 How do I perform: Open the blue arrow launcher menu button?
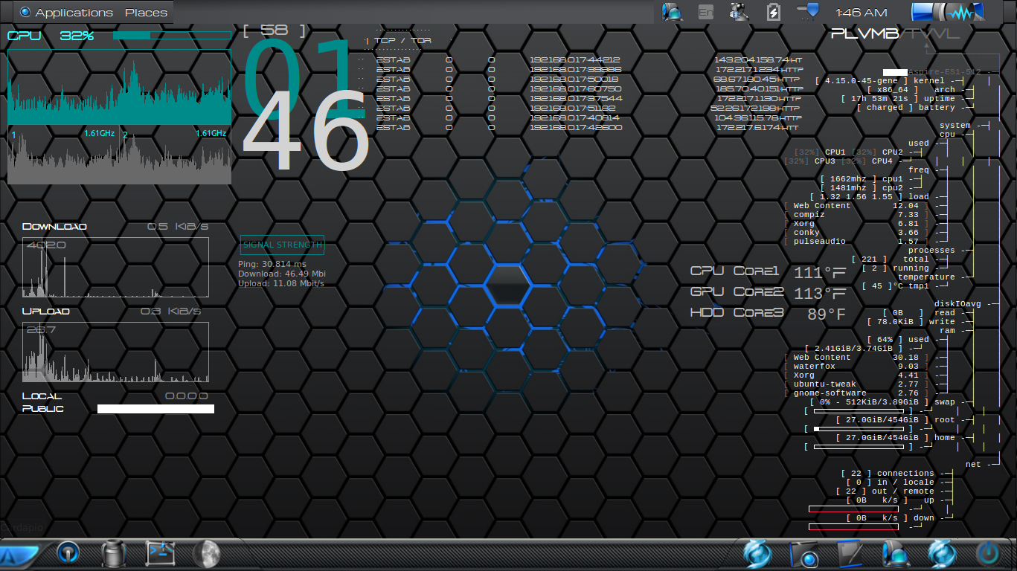click(16, 555)
